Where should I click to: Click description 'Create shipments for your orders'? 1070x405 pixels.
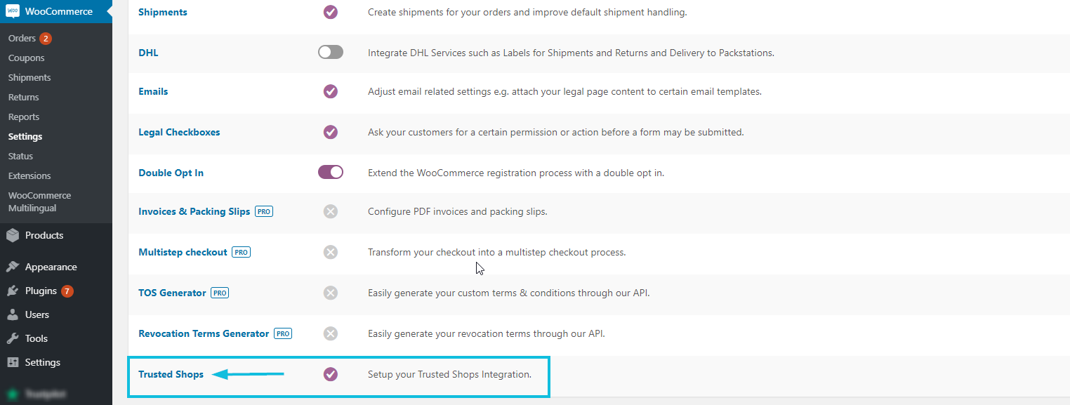(527, 12)
